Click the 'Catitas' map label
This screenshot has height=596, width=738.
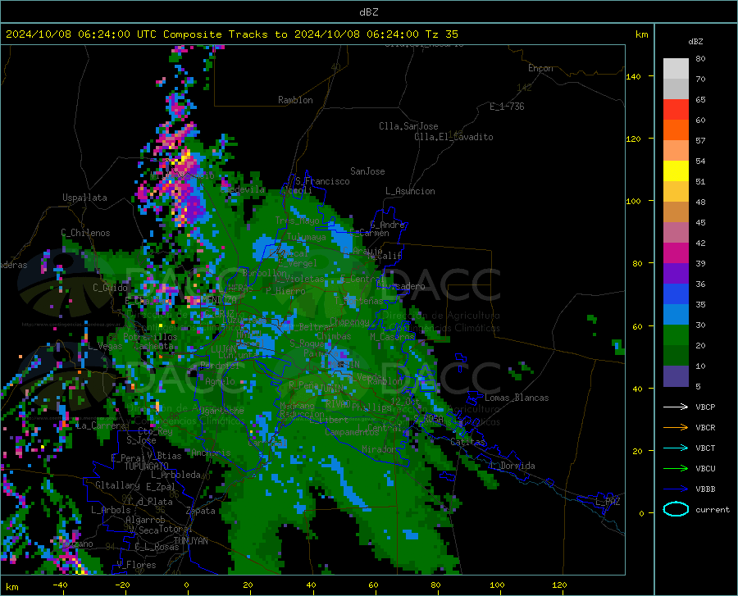click(467, 442)
